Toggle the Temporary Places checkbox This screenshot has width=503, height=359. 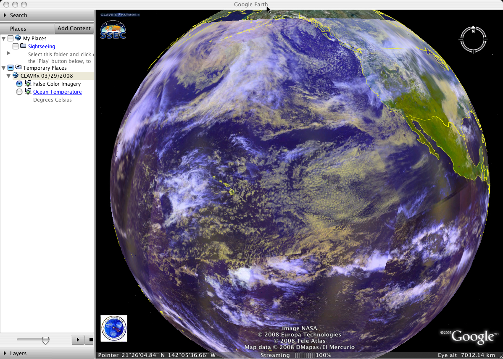11,68
